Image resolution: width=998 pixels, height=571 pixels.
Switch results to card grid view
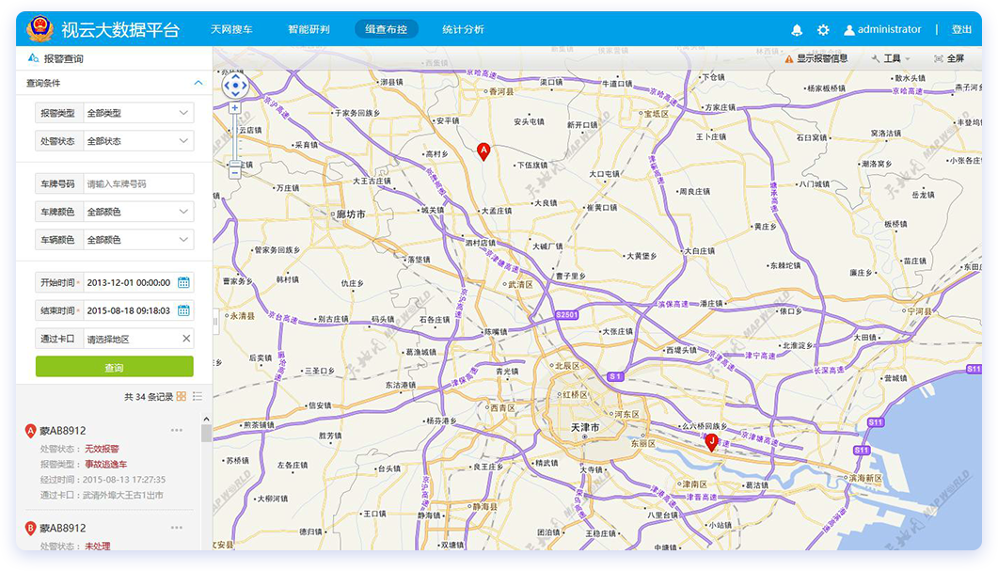pos(182,397)
